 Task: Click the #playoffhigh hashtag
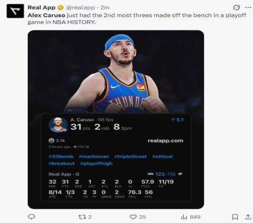[96, 164]
